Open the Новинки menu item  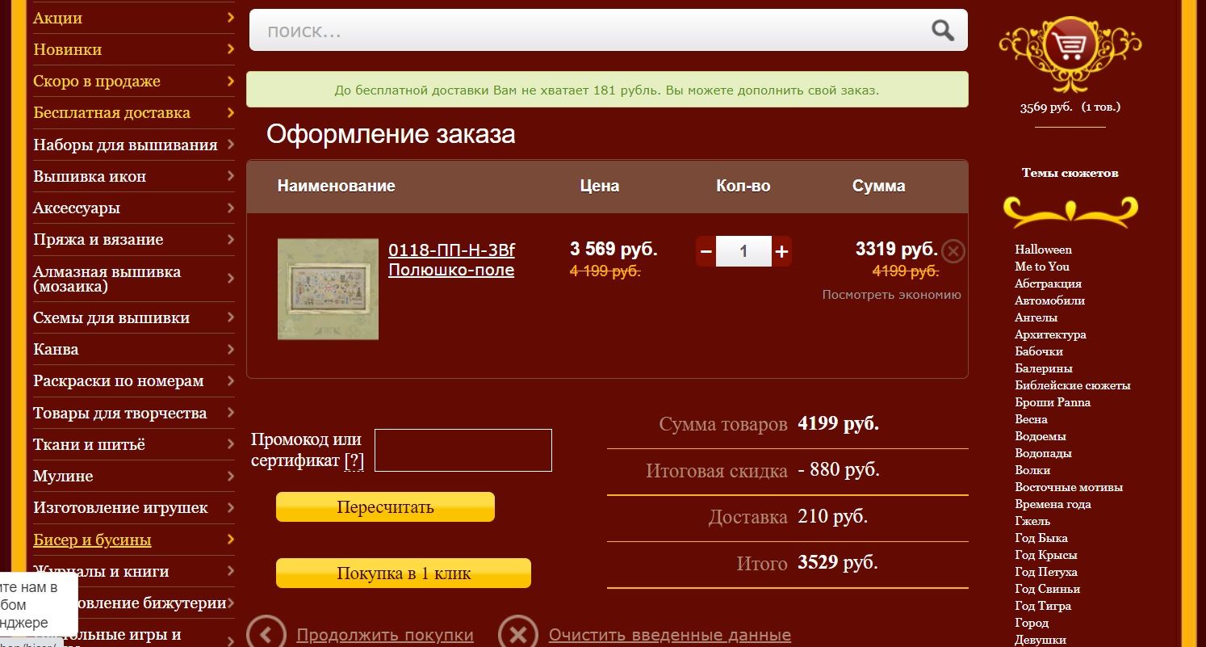tap(67, 49)
